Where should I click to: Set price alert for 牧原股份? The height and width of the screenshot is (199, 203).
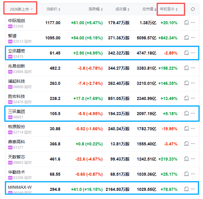(186, 128)
